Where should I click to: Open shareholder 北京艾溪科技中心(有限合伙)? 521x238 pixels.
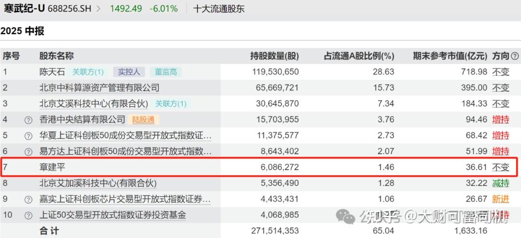point(94,104)
